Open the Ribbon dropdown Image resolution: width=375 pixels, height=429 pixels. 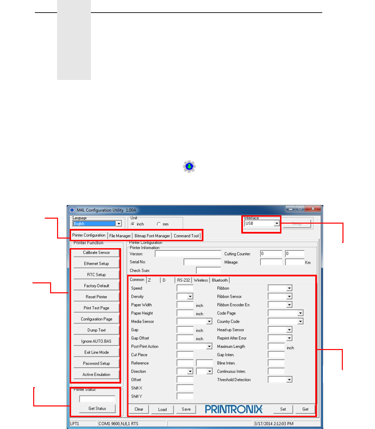click(289, 288)
